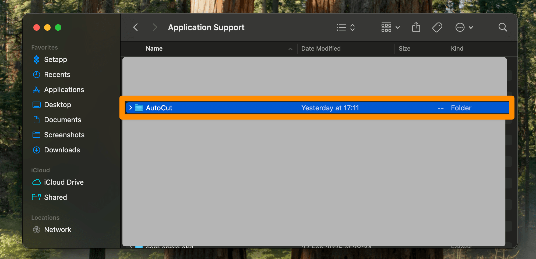Click the Share toolbar icon
The width and height of the screenshot is (536, 259).
point(416,27)
